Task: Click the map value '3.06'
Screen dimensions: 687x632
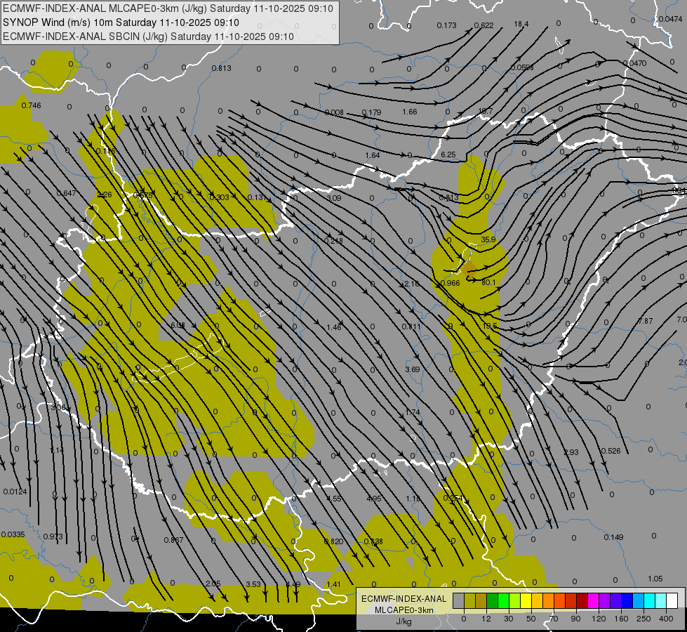Action: (58, 407)
